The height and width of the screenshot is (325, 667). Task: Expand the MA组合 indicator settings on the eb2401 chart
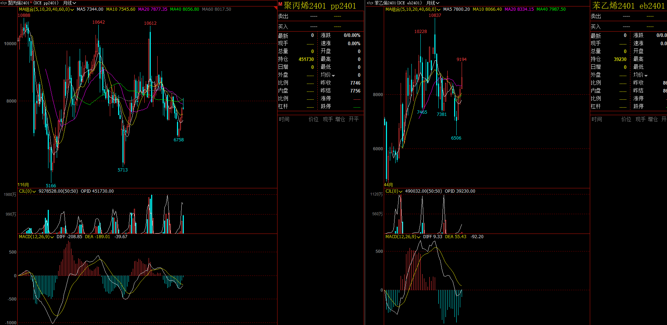(x=439, y=10)
